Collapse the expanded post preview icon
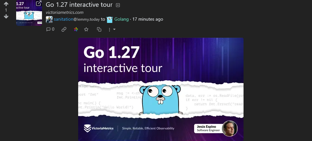 (118, 5)
